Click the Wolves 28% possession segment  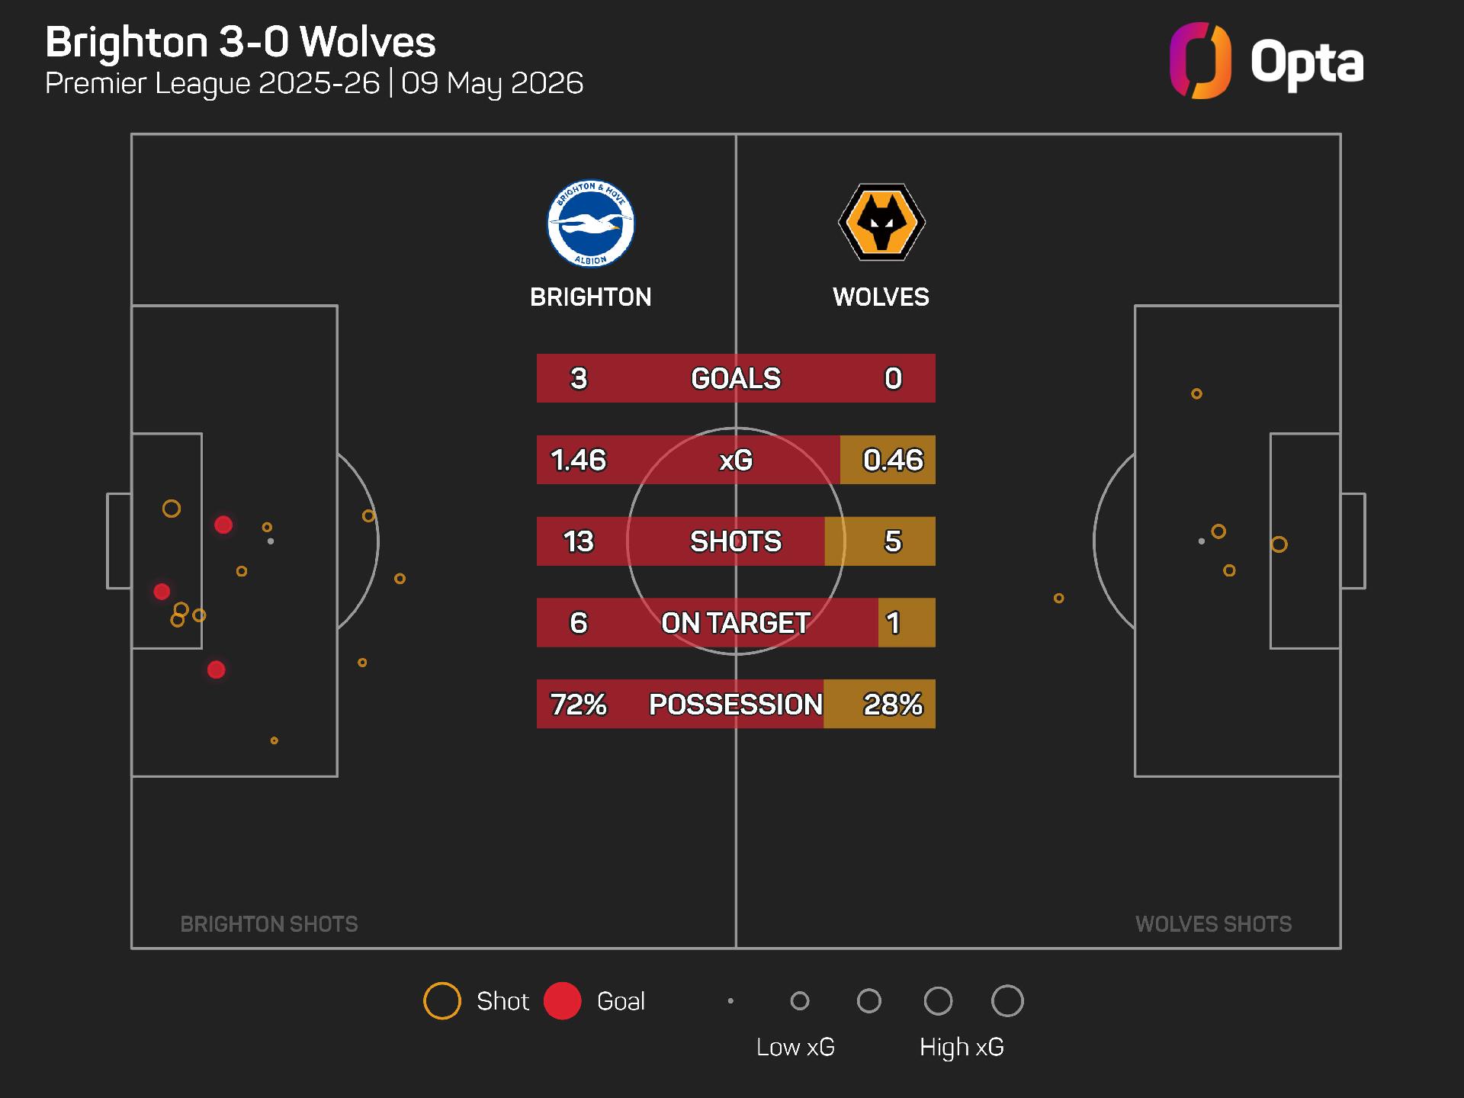879,704
